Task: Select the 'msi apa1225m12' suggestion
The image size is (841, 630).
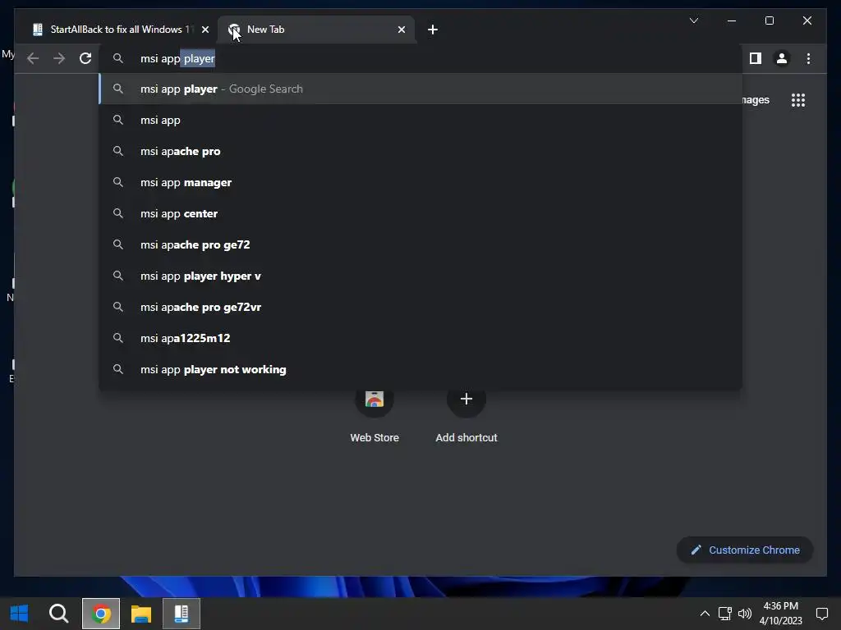Action: pos(421,338)
